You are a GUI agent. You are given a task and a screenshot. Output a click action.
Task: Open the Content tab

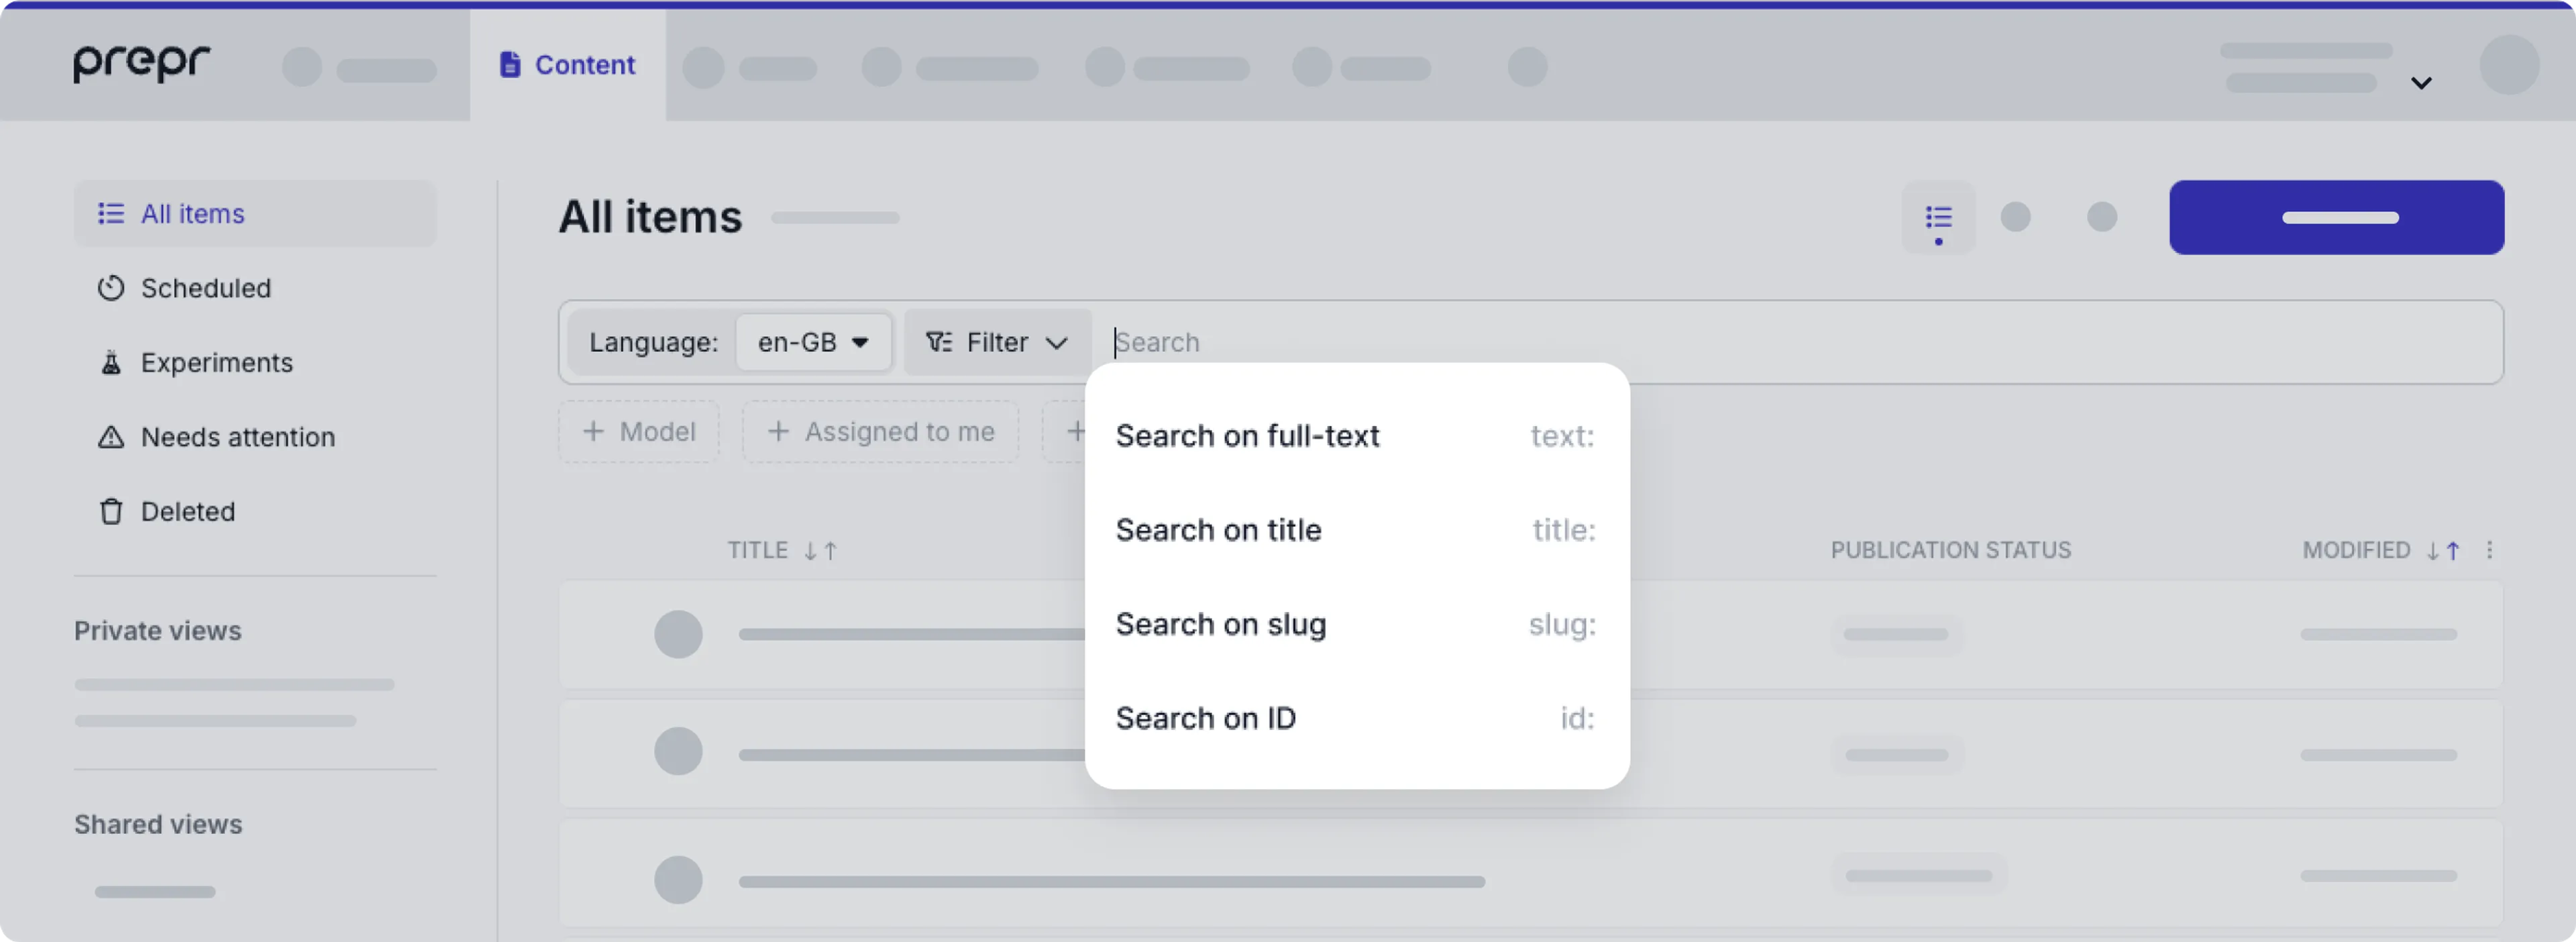(x=567, y=65)
